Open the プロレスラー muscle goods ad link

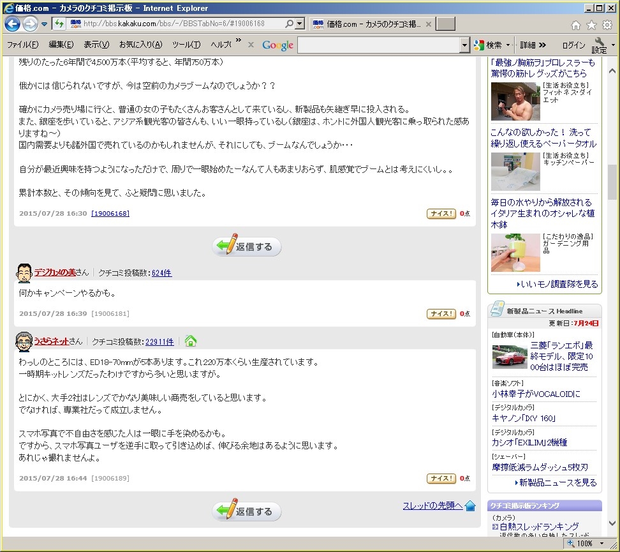coord(542,68)
